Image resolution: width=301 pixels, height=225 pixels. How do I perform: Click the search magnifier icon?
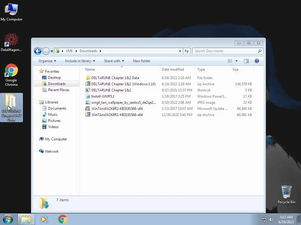tap(260, 51)
